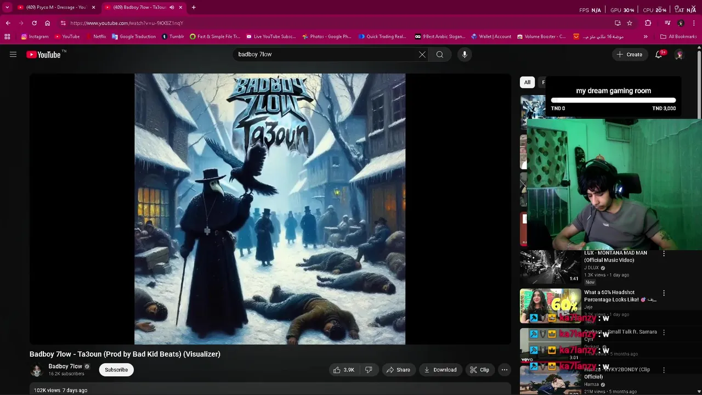Open Badboy 7low channel avatar
The height and width of the screenshot is (395, 702).
click(37, 370)
